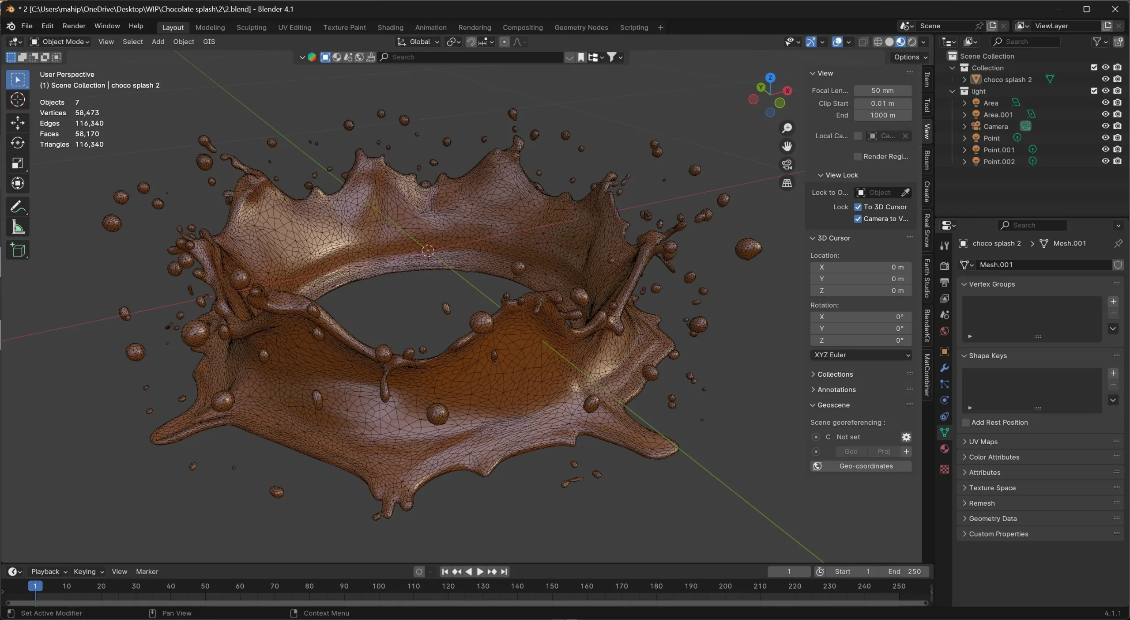This screenshot has height=620, width=1130.
Task: Open Modifiers properties wrench tab
Action: [945, 368]
